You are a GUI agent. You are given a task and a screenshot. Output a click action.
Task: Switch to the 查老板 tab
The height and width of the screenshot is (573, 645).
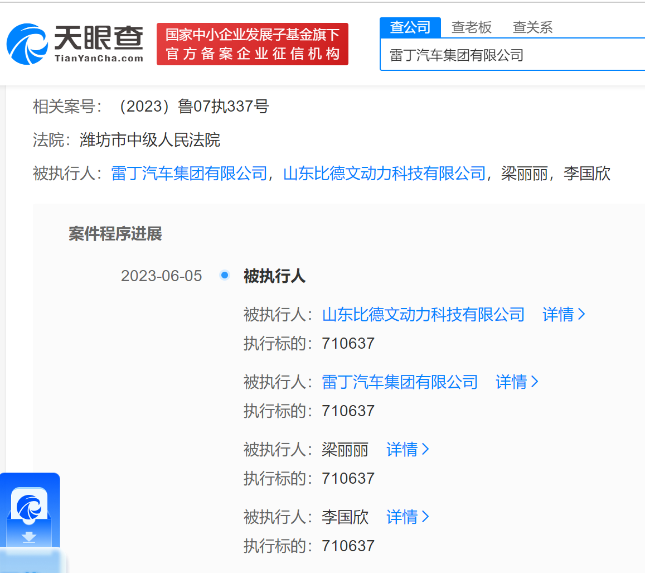point(471,27)
